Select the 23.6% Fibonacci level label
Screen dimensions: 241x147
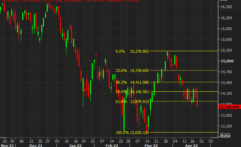pos(121,70)
